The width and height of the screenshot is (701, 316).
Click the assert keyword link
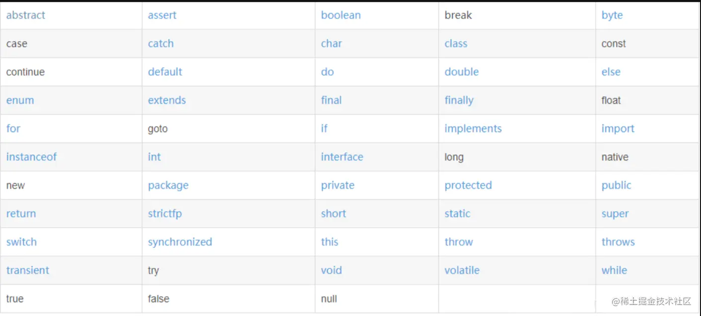[162, 15]
